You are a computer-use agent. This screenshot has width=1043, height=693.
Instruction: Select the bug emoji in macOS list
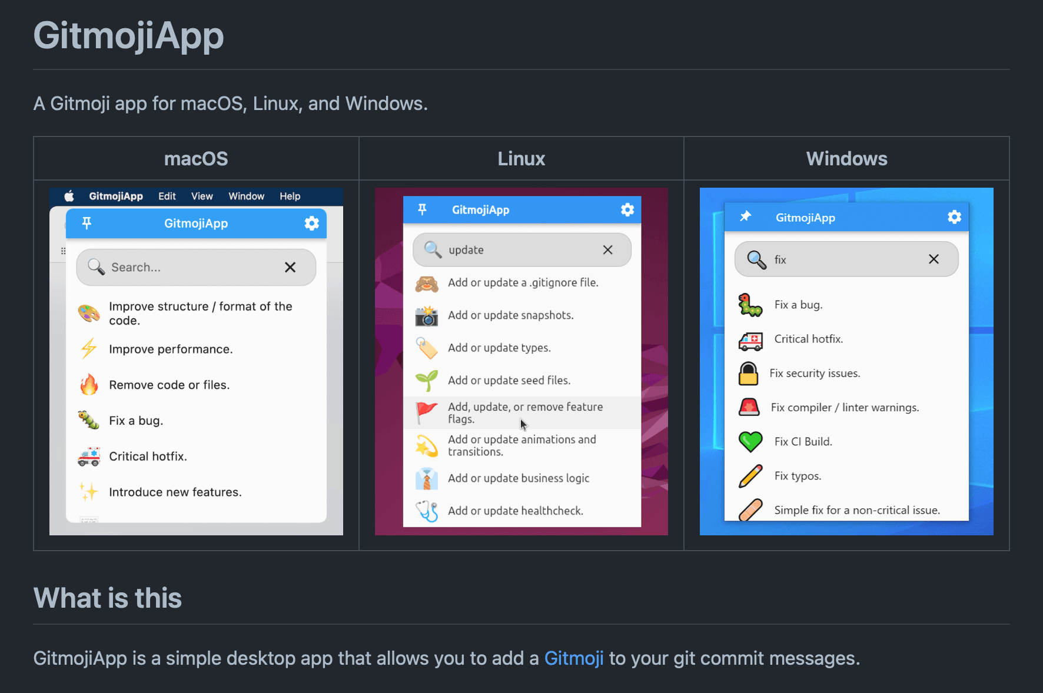coord(89,420)
